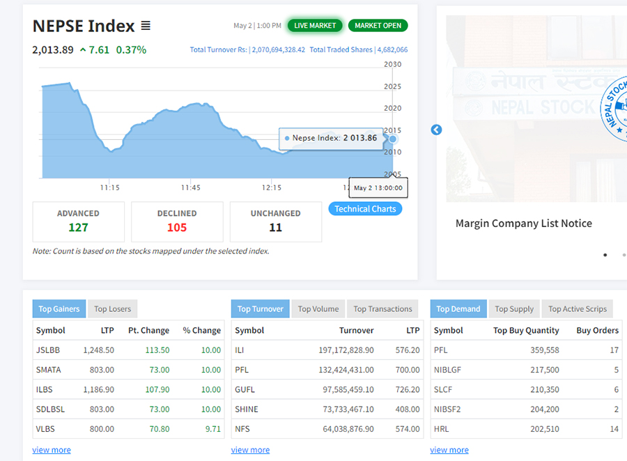Open the NEPSE Index hamburger menu icon
Viewport: 627px width, 461px height.
[146, 26]
